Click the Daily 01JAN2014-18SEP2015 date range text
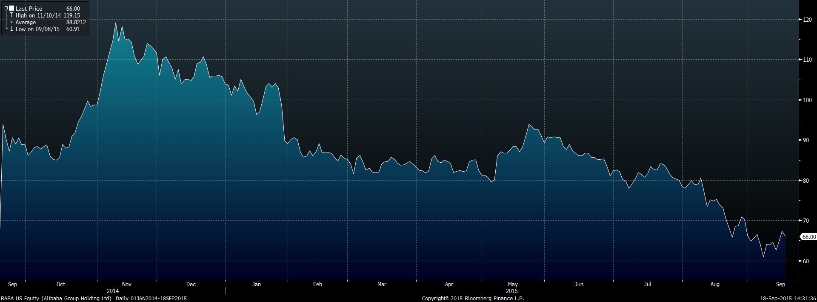The height and width of the screenshot is (302, 817). 151,299
